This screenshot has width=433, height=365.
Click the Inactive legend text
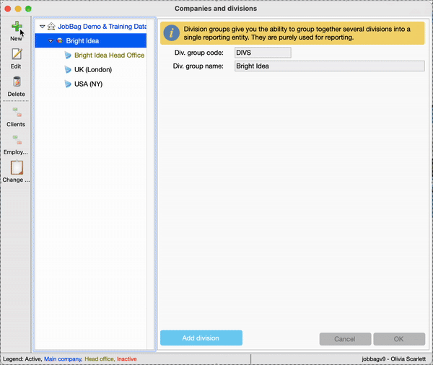point(127,359)
